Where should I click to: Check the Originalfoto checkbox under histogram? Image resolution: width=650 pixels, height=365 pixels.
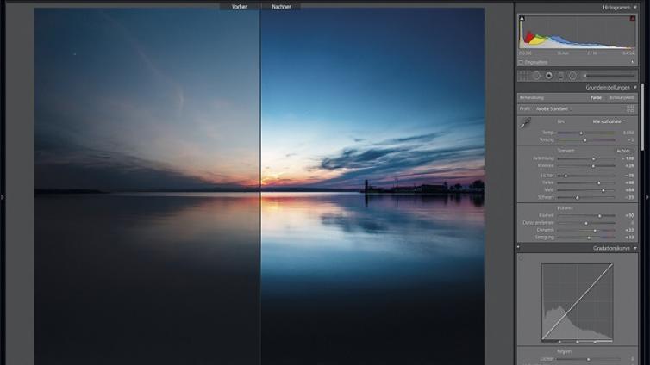(x=521, y=63)
